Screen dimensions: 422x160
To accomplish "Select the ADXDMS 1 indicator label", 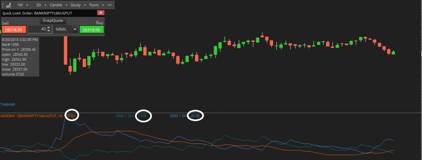I will click(x=32, y=116).
